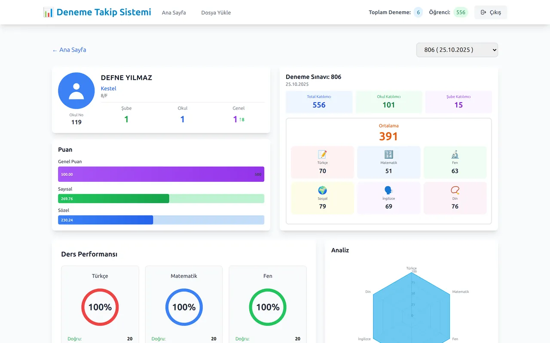Screen dimensions: 550x343
Task: Click the Kestel school link
Action: pyautogui.click(x=108, y=88)
